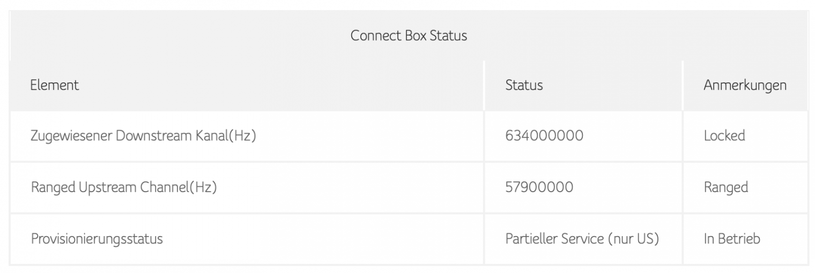Click "Ranged" at start of upstream row label
This screenshot has height=273, width=815.
click(x=53, y=187)
